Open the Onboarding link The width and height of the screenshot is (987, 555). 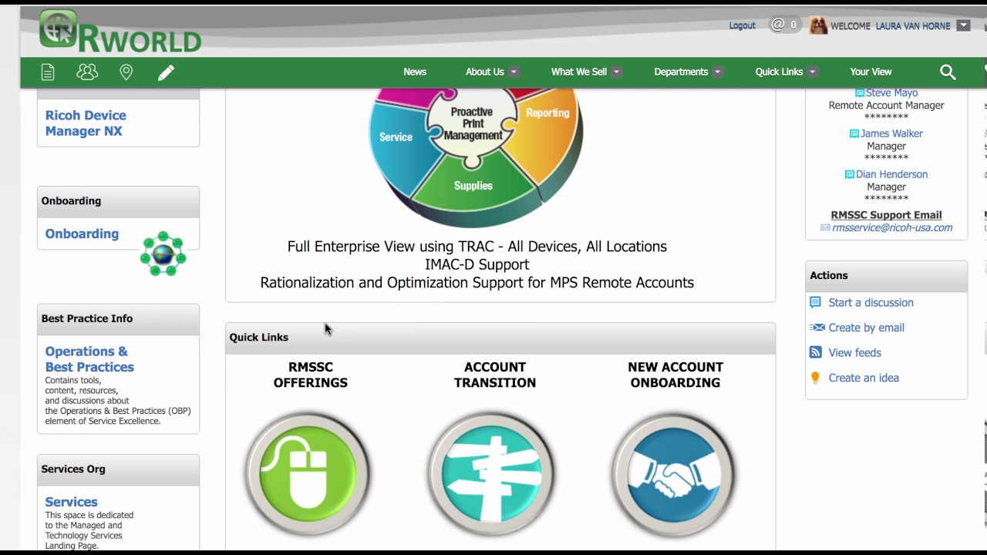click(82, 234)
